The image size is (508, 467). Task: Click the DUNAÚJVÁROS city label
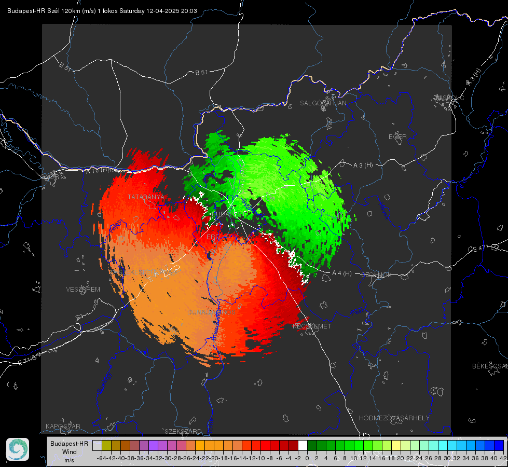coord(211,312)
